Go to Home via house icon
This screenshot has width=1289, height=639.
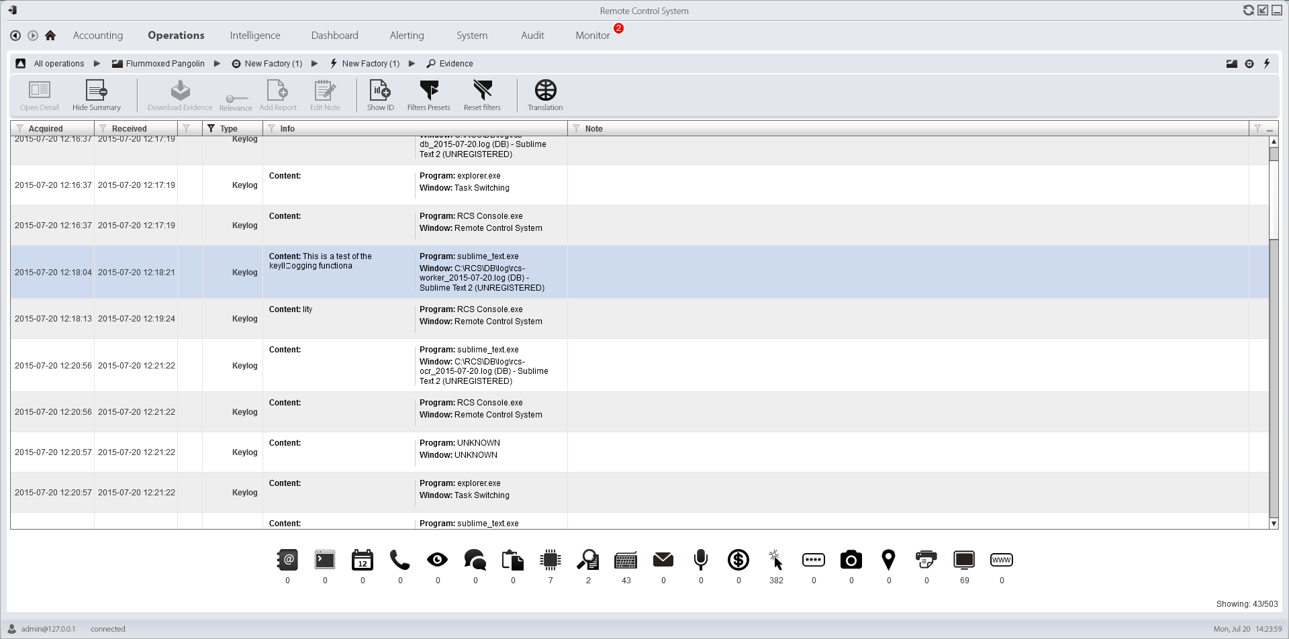(50, 36)
